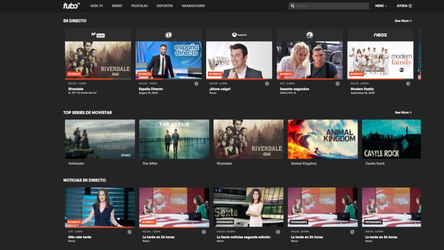Focus the Buscar search field
The image size is (444, 250).
coord(331,6)
